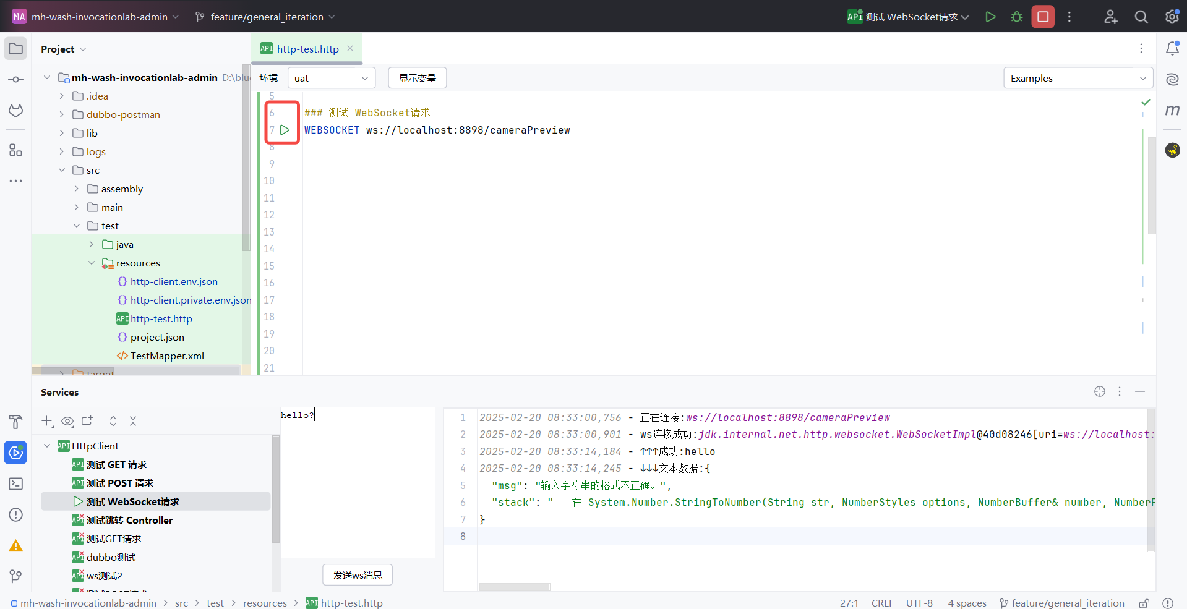Viewport: 1187px width, 609px height.
Task: Open View Options eye menu in Services
Action: point(67,421)
